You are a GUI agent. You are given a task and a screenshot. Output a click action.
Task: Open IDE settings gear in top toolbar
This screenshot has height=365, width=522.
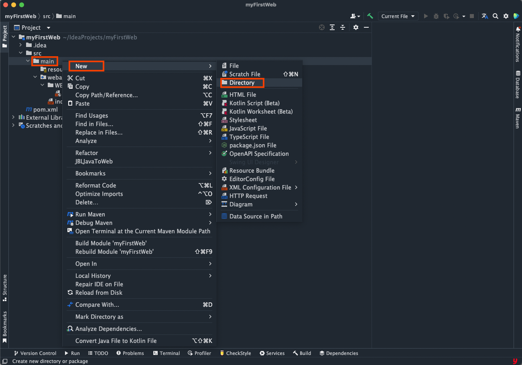(x=506, y=16)
